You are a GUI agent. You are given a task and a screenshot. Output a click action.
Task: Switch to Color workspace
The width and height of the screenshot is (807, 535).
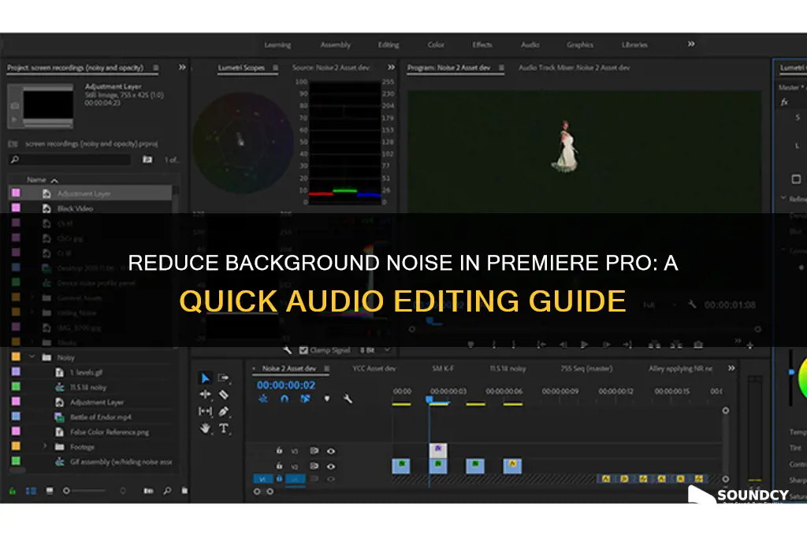[x=436, y=45]
